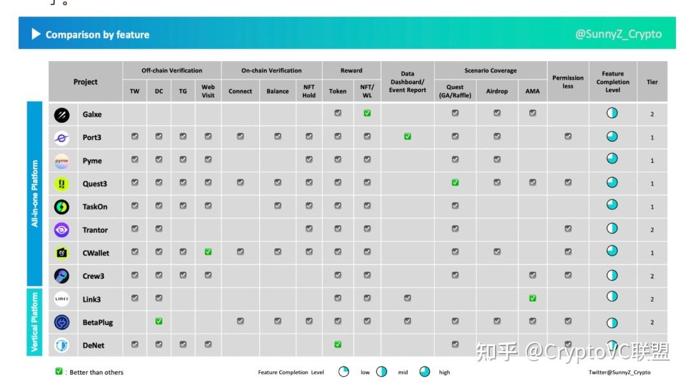The image size is (688, 383).
Task: Click the Vertical Platform side label
Action: click(34, 322)
